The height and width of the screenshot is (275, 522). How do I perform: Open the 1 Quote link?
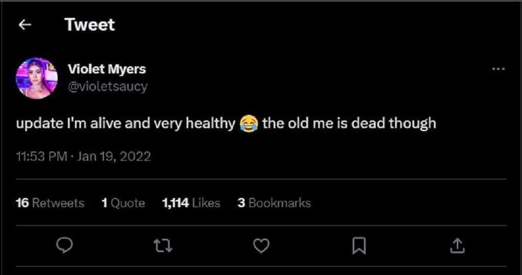pyautogui.click(x=123, y=203)
